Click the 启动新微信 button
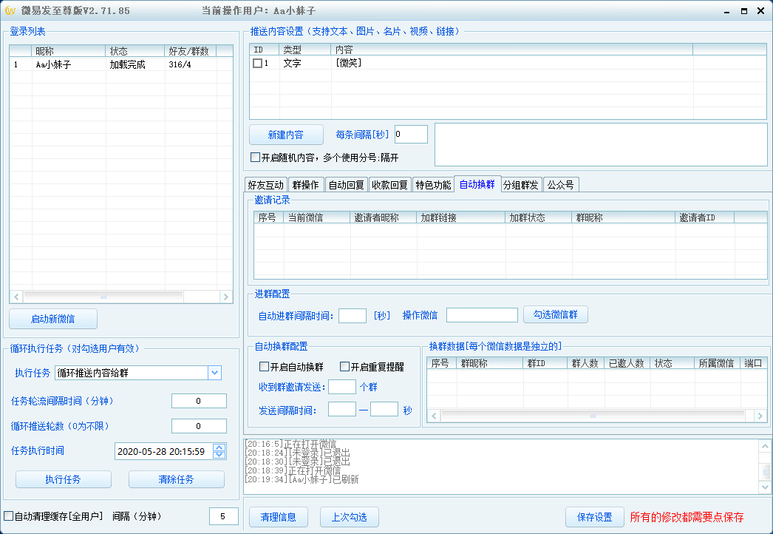773x534 pixels. 53,320
